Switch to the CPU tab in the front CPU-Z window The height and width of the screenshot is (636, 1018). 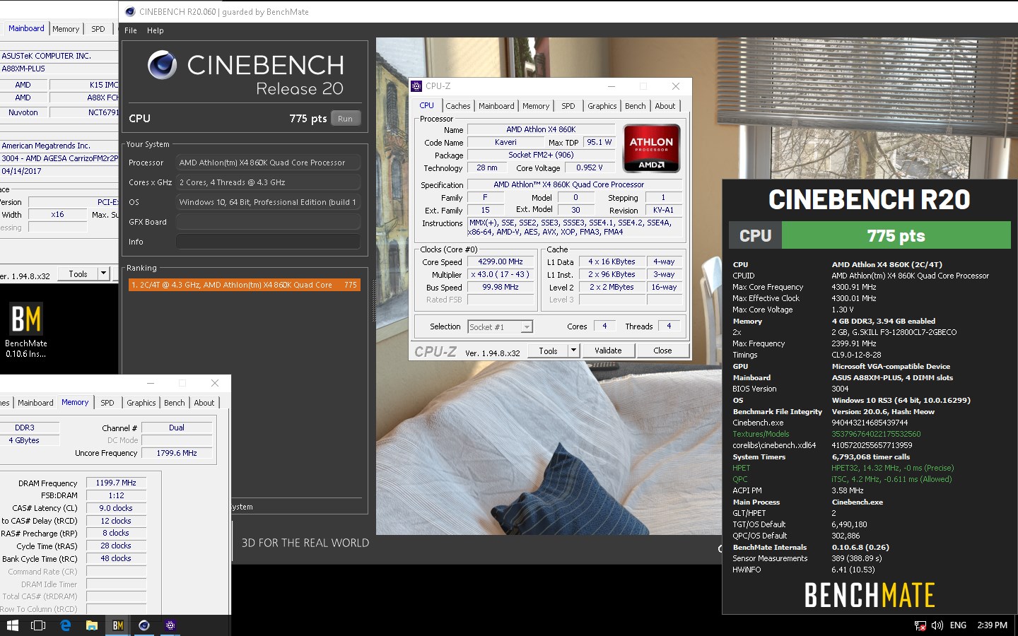(427, 105)
